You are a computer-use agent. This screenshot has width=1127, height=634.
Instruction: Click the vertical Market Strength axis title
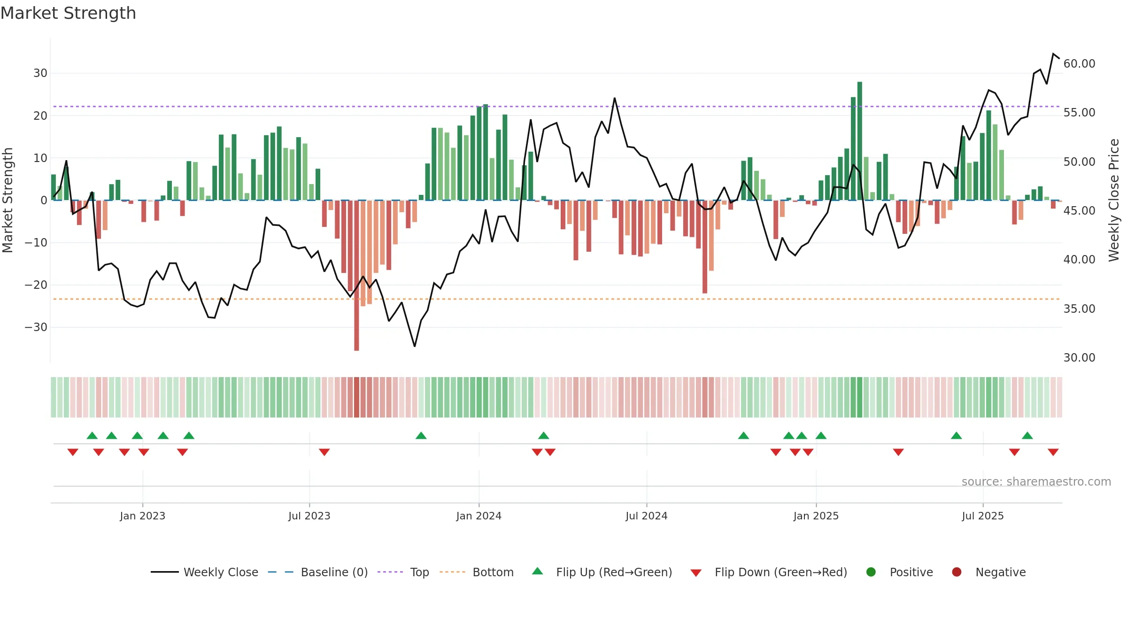click(8, 200)
